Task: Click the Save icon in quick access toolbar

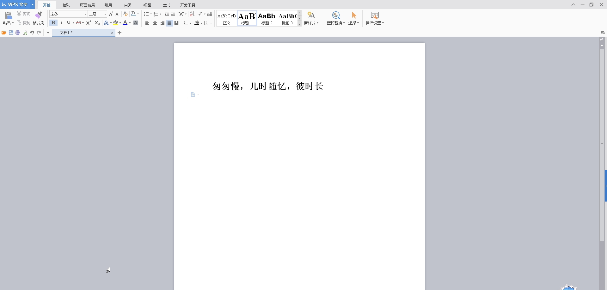Action: [x=11, y=32]
